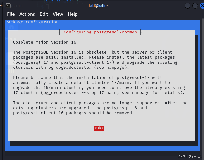
Task: Click the text 'pg_upgradecluster (see manpage)'
Action: click(87, 68)
